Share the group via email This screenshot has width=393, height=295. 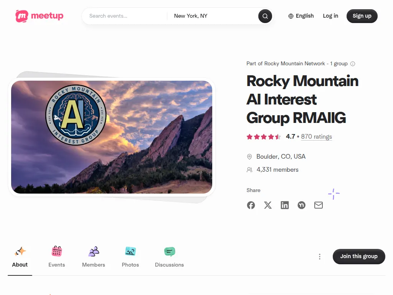point(318,205)
